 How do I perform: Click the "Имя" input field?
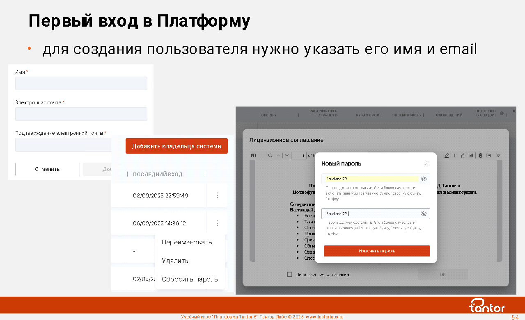tap(81, 84)
